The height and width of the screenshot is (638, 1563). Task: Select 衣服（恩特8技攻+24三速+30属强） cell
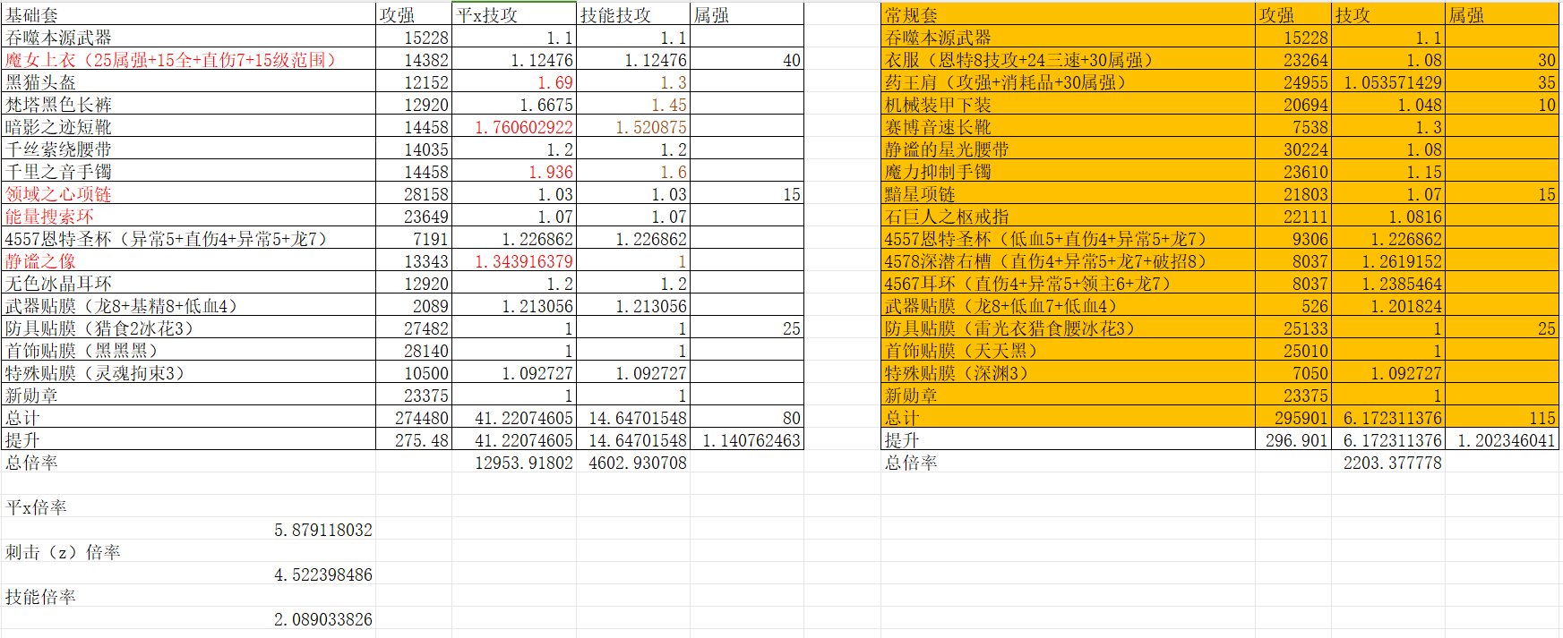coord(1068,60)
